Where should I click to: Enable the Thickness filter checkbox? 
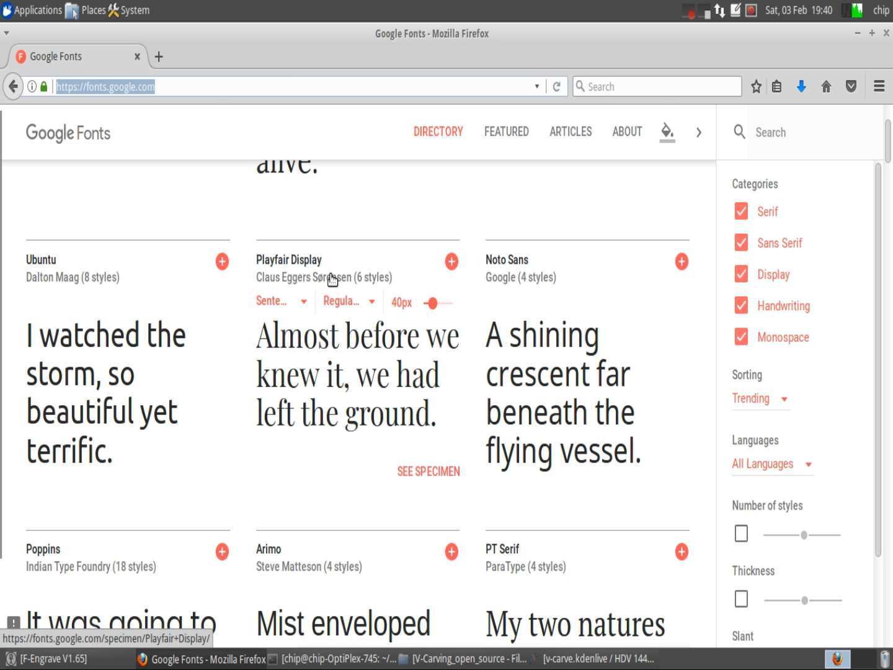coord(741,599)
